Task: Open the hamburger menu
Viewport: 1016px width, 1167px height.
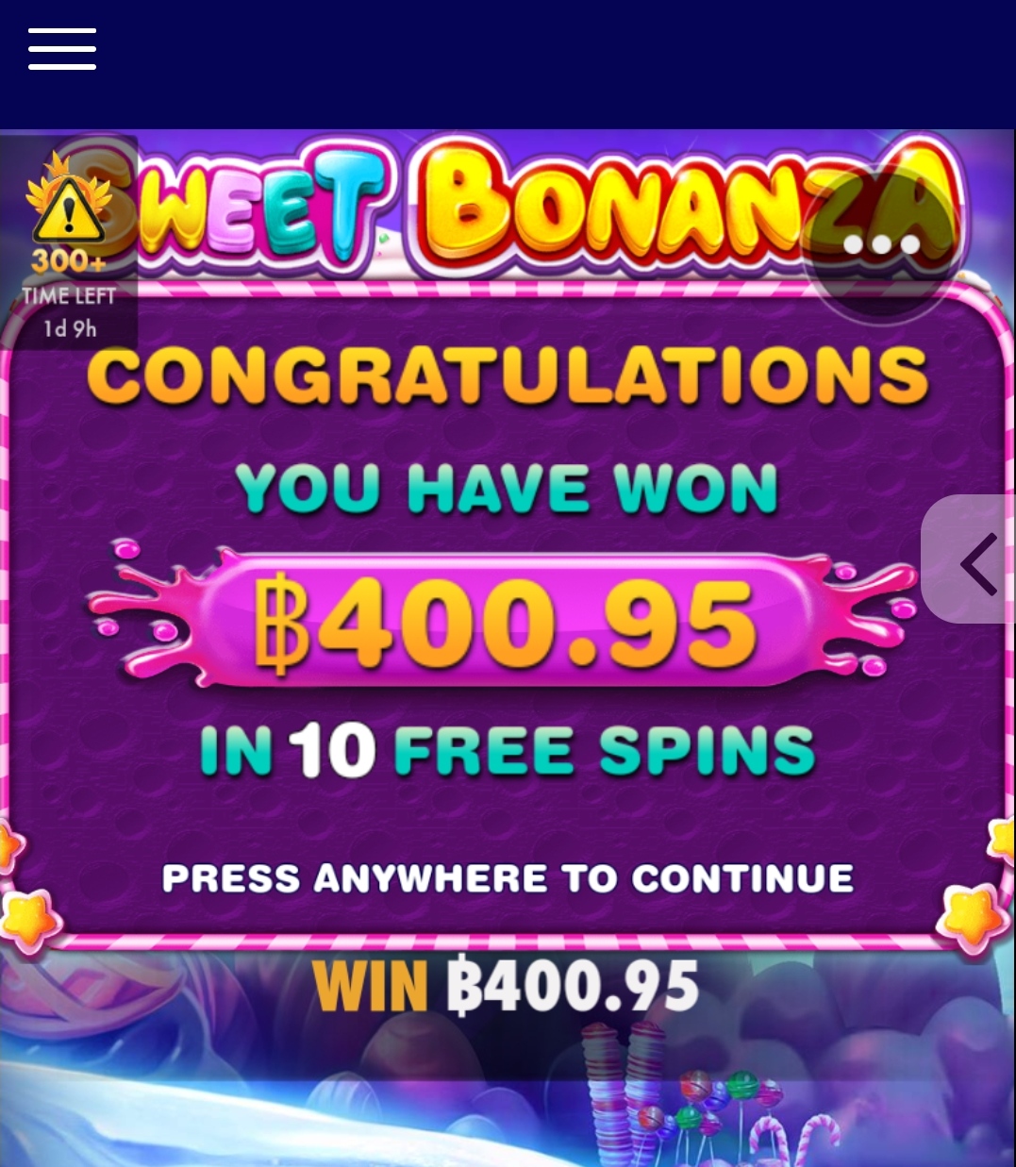Action: pyautogui.click(x=62, y=49)
